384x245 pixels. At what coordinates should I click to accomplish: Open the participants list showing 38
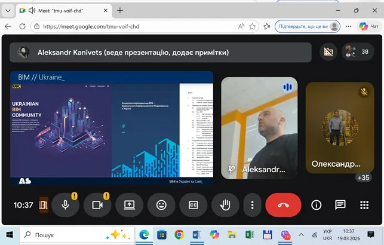tap(357, 52)
